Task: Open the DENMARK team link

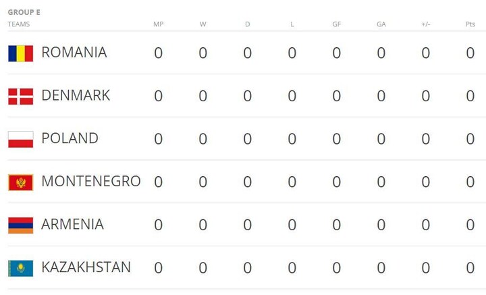Action: pyautogui.click(x=76, y=96)
